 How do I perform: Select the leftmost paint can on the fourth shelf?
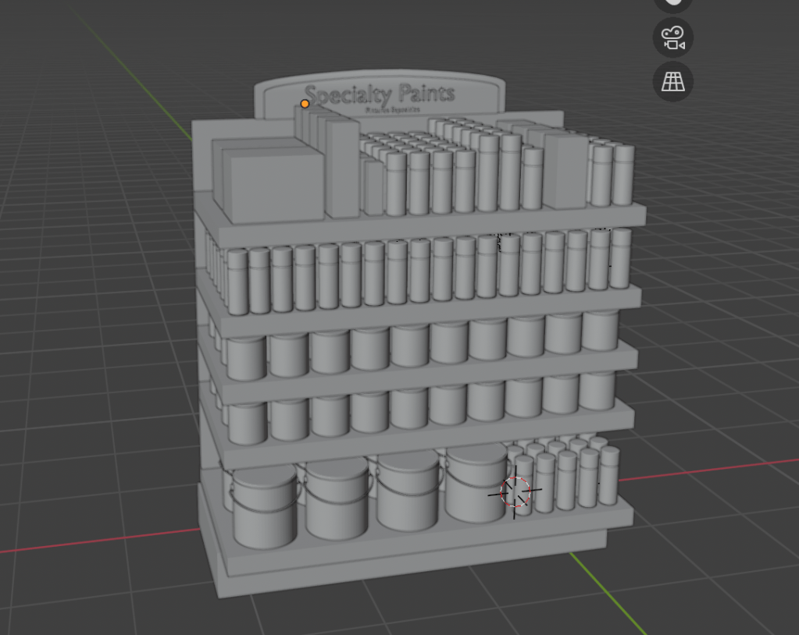coord(247,422)
